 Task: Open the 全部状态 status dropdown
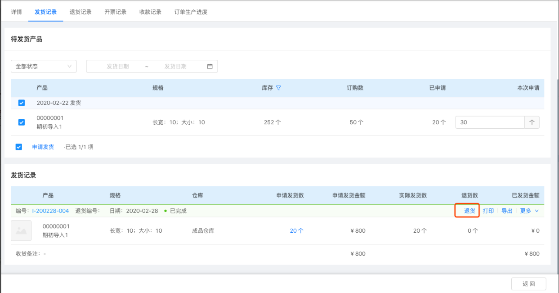[x=44, y=66]
